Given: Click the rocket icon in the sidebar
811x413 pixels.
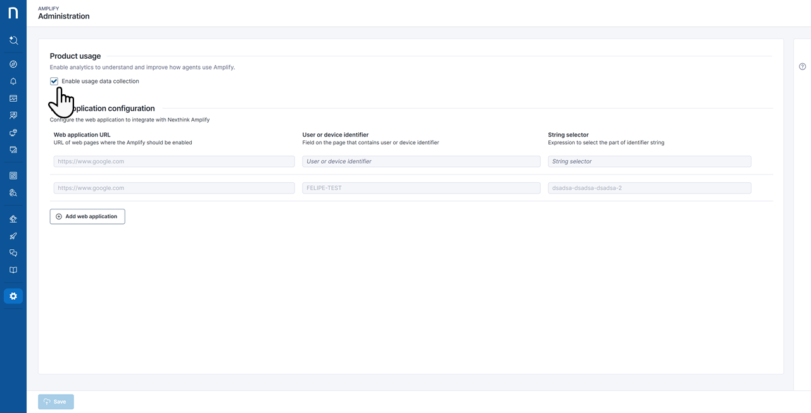Looking at the screenshot, I should 13,236.
